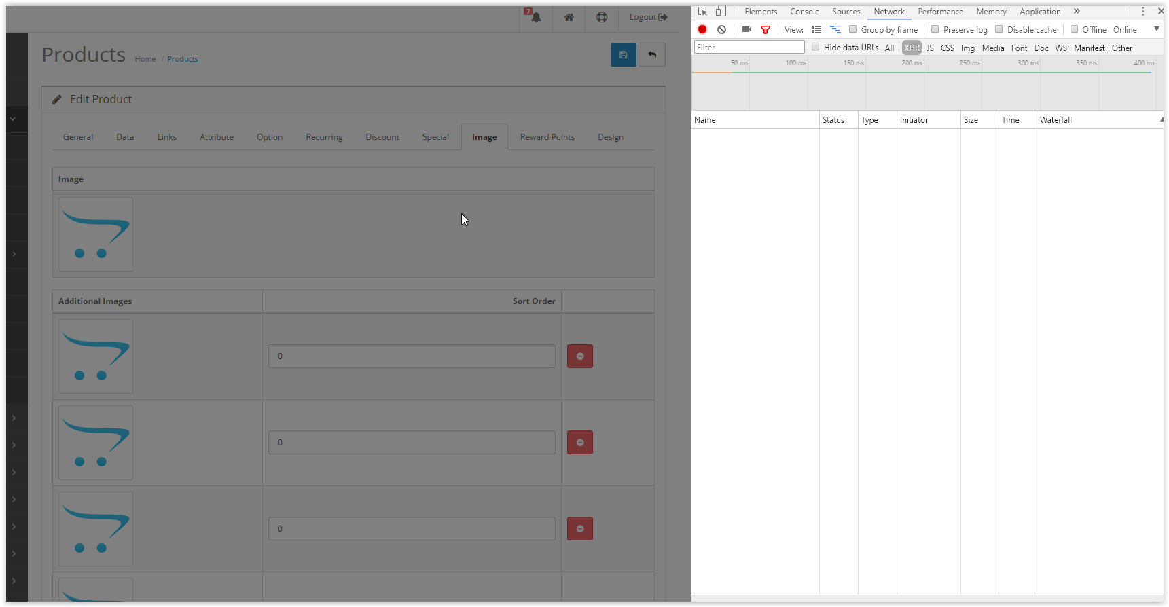1169x607 pixels.
Task: Click second additional image sort order field
Action: coord(412,443)
